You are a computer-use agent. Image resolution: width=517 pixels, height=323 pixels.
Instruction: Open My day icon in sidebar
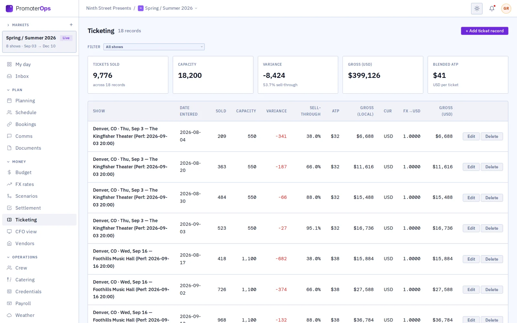coord(9,64)
